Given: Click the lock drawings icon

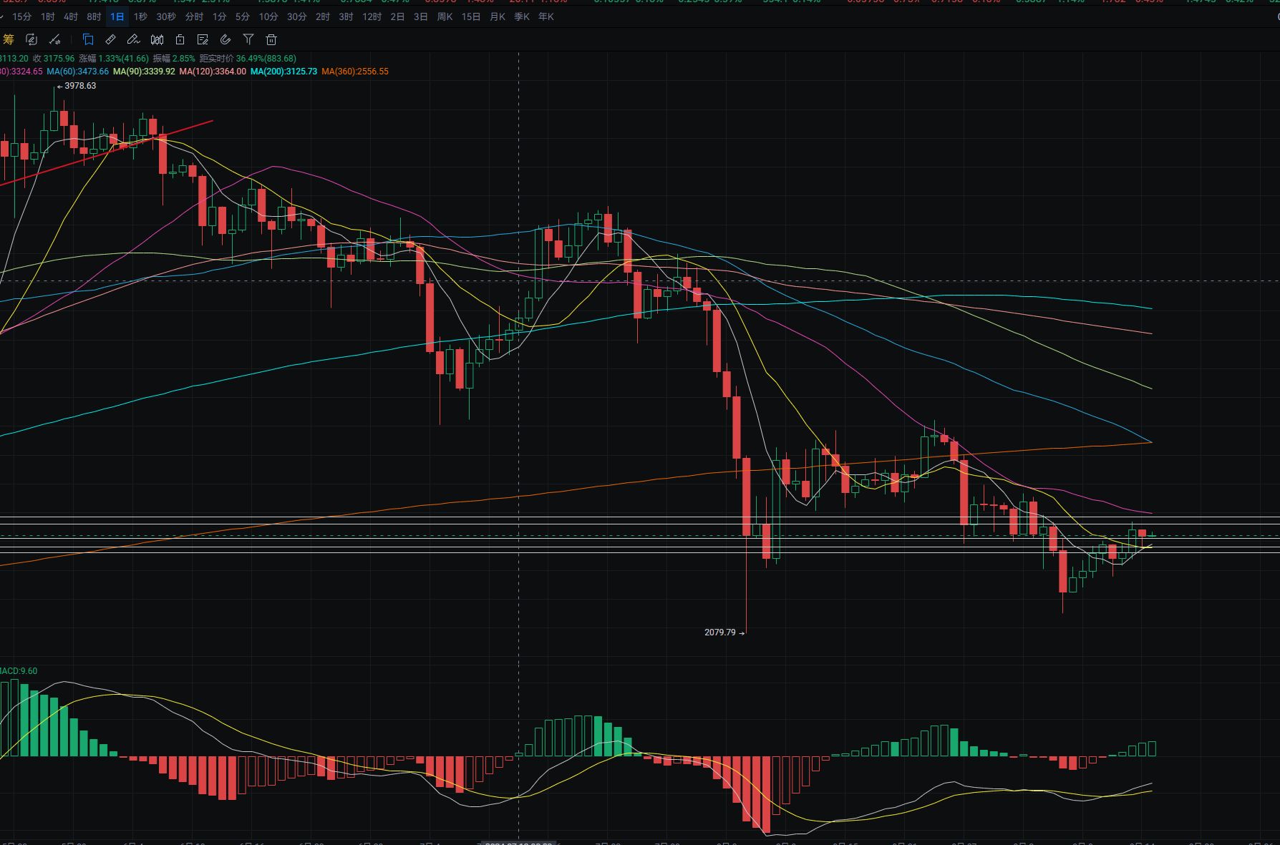Looking at the screenshot, I should [180, 40].
